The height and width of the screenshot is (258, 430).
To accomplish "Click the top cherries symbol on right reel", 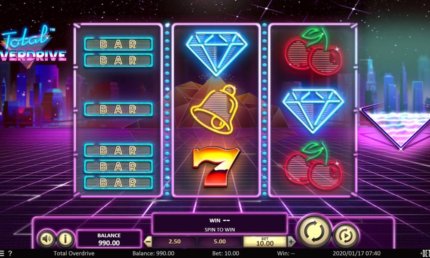I will coord(314,51).
